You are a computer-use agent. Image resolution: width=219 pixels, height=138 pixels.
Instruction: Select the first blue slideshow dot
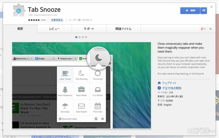(x=76, y=37)
